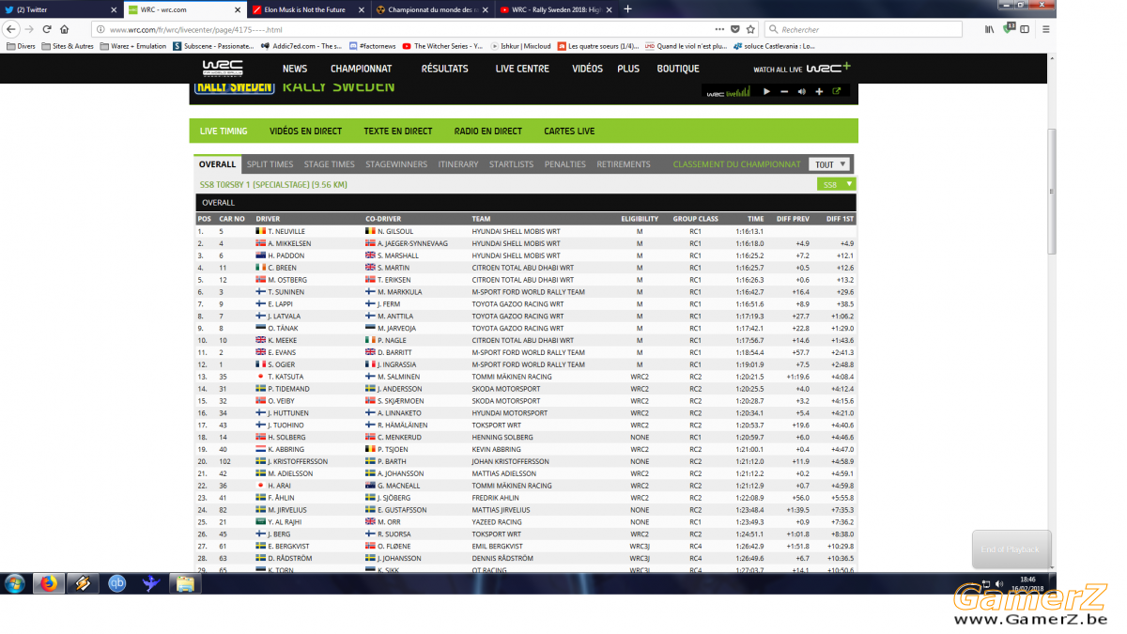Viewport: 1127px width, 634px height.
Task: Switch to the STARTLISTS tab
Action: (x=511, y=164)
